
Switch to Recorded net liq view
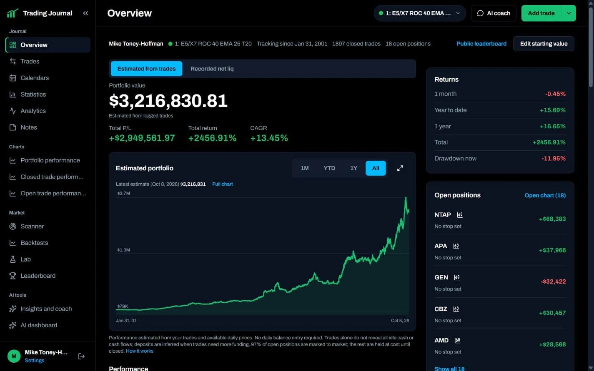click(x=212, y=69)
